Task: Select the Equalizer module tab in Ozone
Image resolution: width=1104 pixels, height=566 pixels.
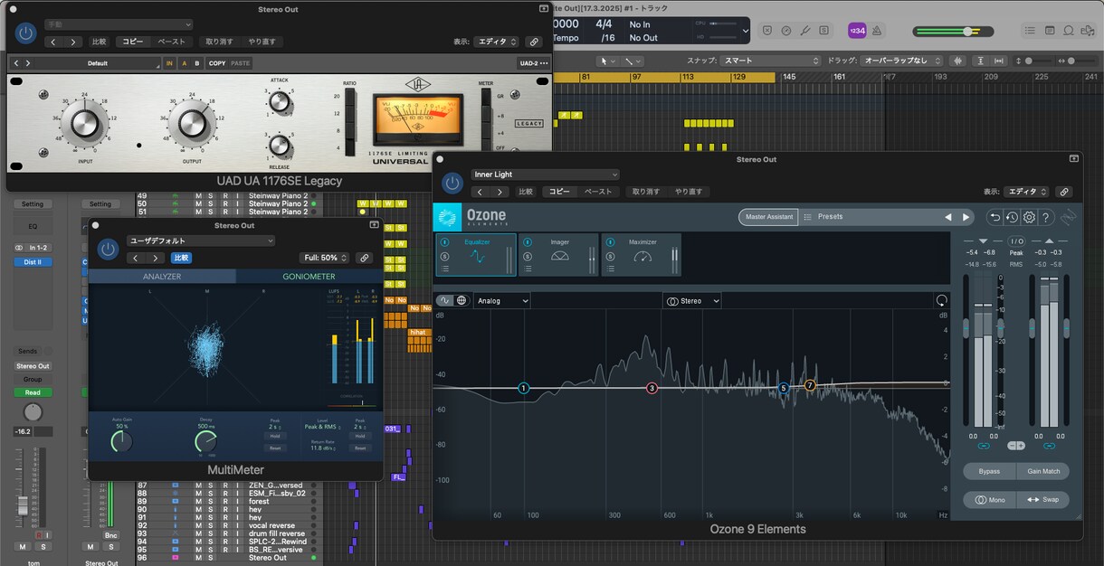Action: pyautogui.click(x=476, y=255)
